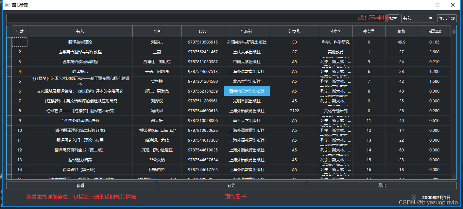Image resolution: width=463 pixels, height=209 pixels.
Task: Click the publisher cell 北京大学出版社
Action: (x=247, y=81)
